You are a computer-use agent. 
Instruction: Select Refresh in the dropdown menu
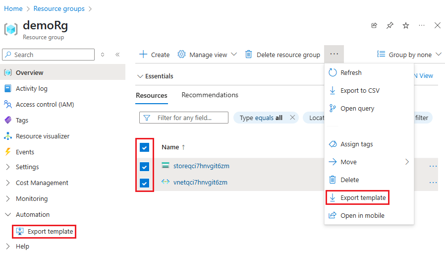click(369, 73)
